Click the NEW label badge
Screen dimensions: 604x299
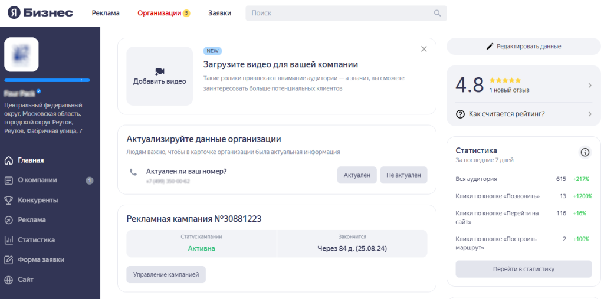(x=212, y=51)
